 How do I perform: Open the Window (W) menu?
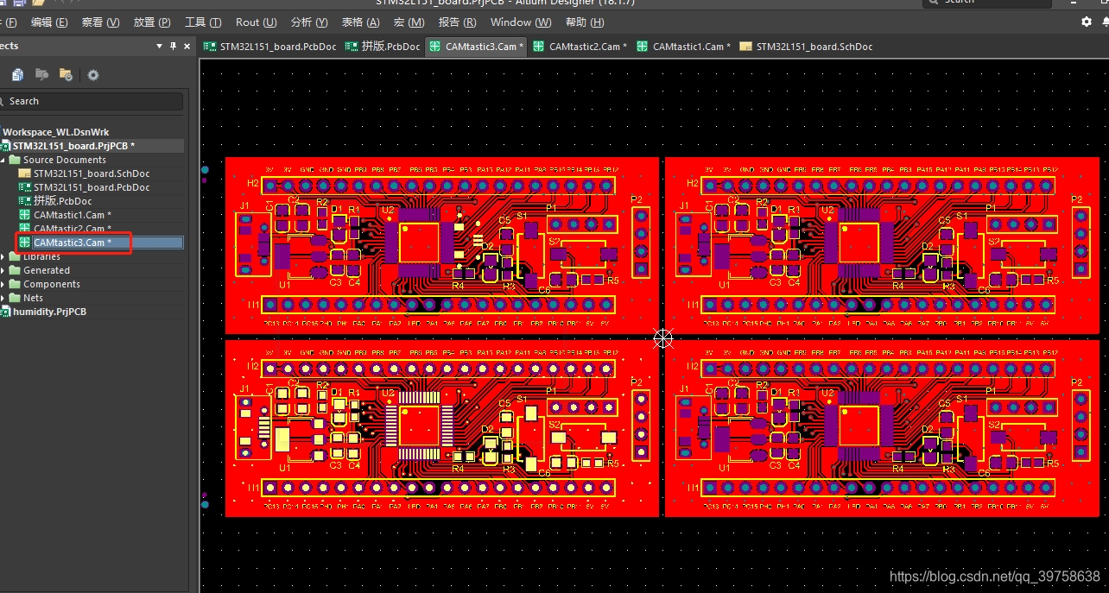click(x=521, y=22)
